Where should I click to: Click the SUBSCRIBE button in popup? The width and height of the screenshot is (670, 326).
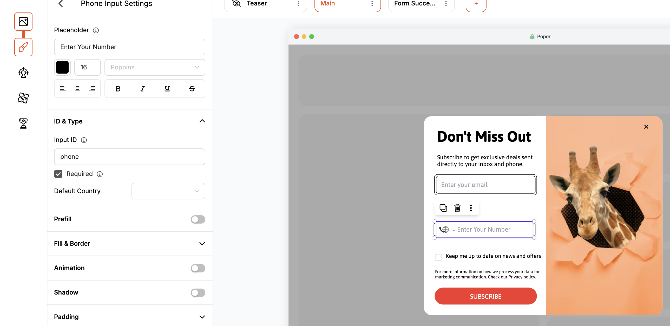pos(485,296)
